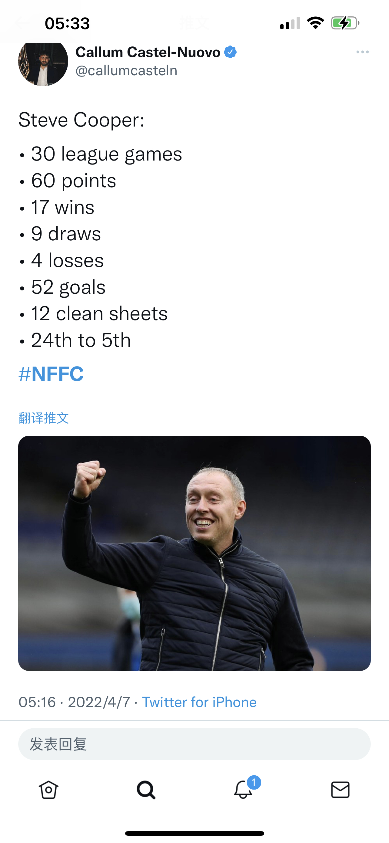The image size is (389, 843).
Task: Tap the back arrow in the header
Action: click(x=22, y=23)
